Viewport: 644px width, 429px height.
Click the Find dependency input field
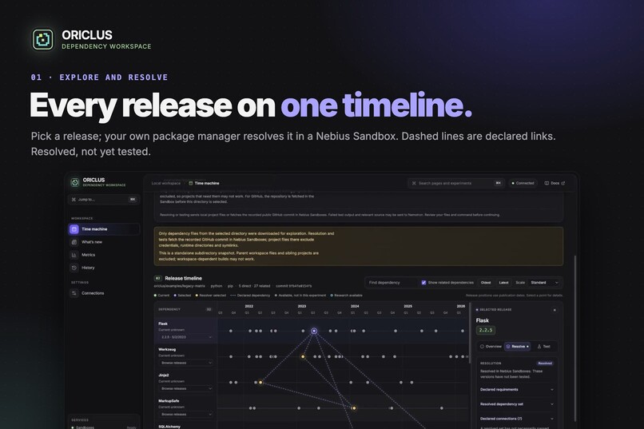[392, 283]
